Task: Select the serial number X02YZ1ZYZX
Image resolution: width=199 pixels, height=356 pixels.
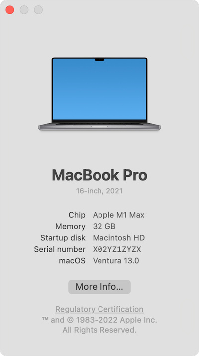Action: tap(117, 249)
